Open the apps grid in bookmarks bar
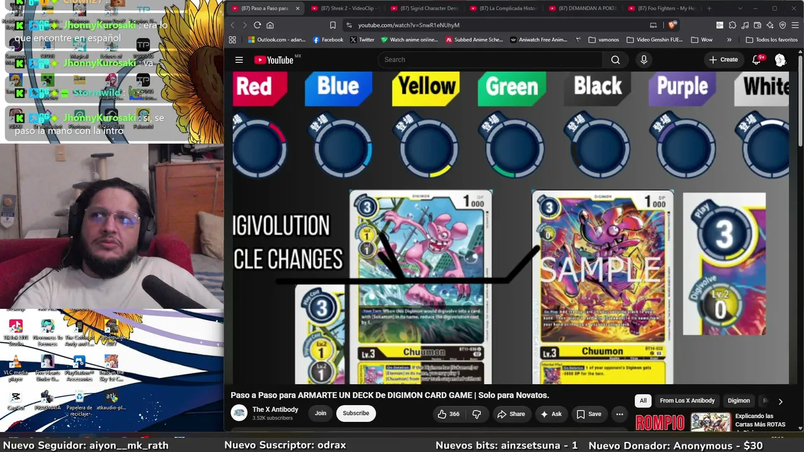This screenshot has height=452, width=804. (x=232, y=40)
